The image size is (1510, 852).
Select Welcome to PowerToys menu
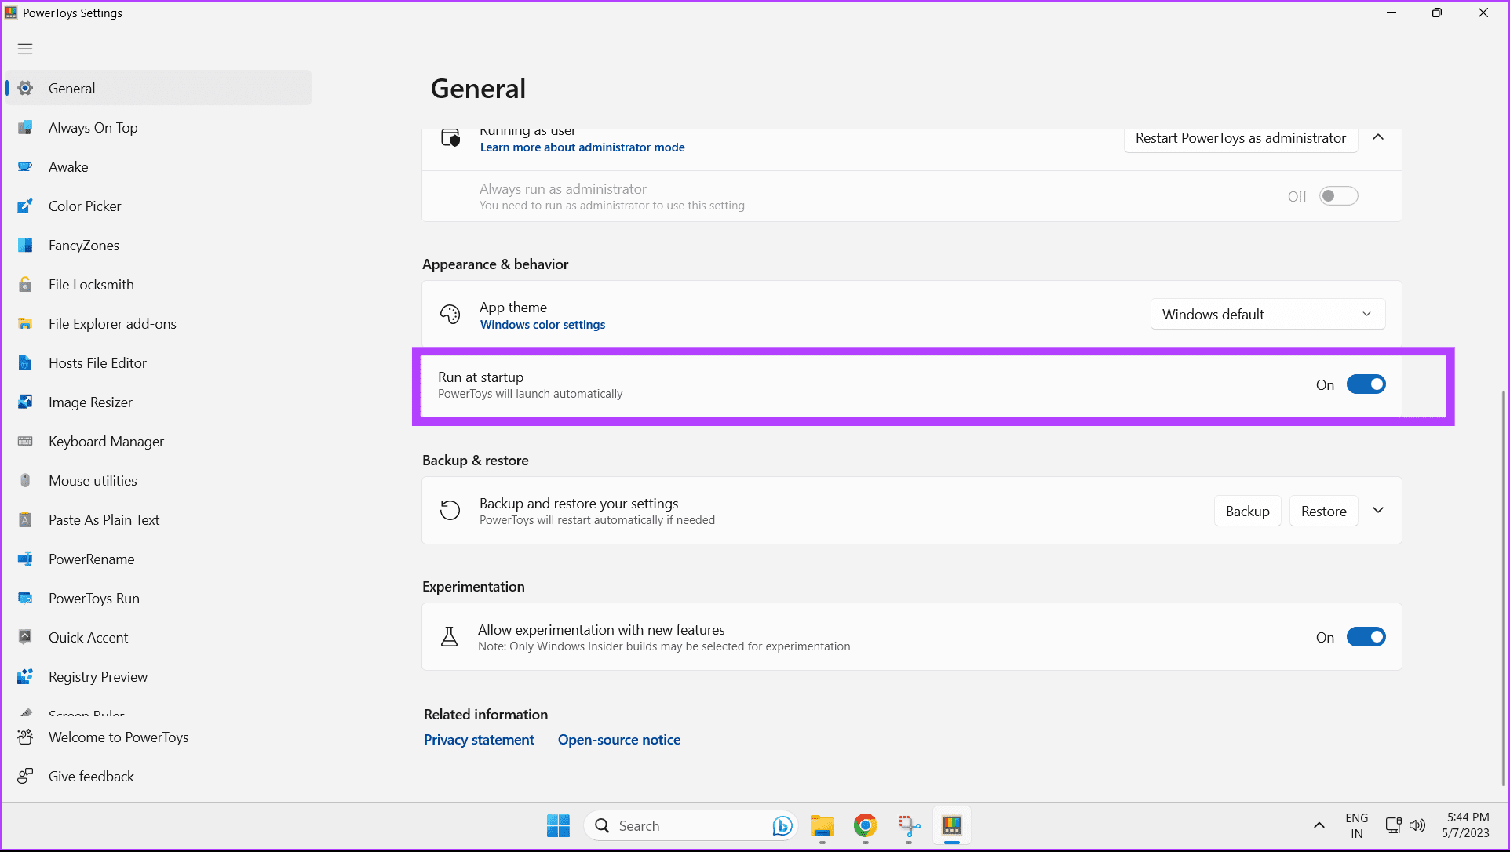tap(119, 737)
